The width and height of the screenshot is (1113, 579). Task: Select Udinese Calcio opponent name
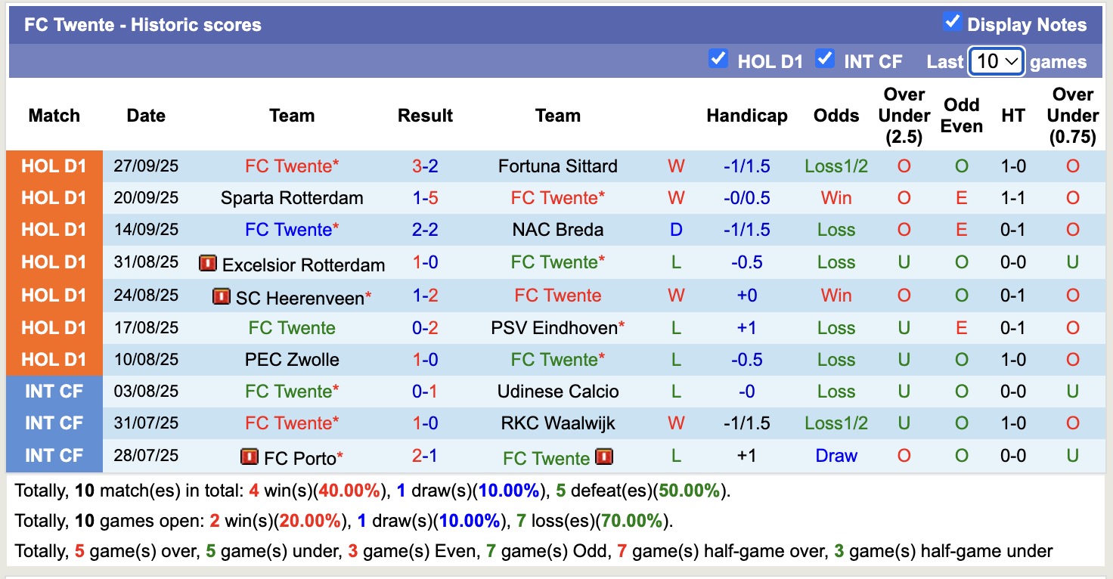[x=557, y=391]
